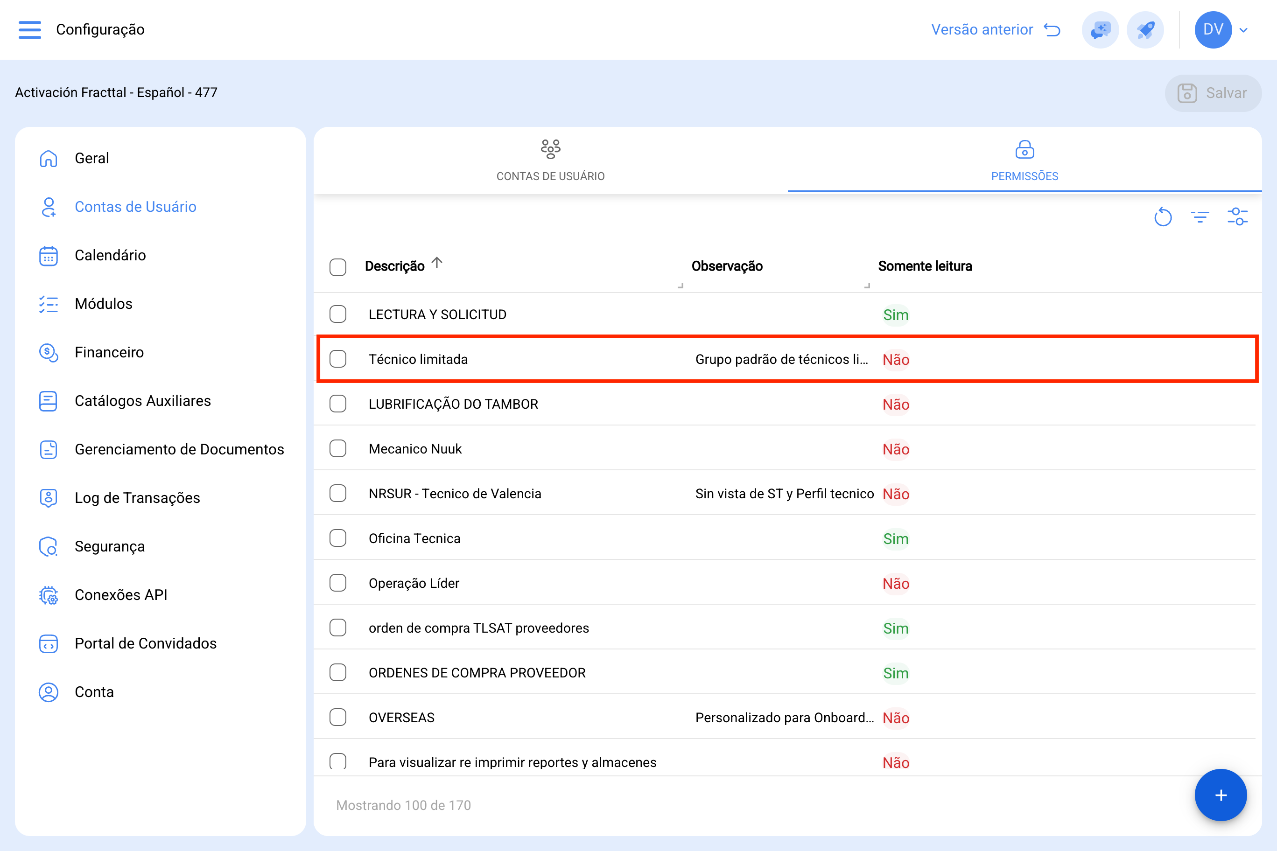Click the Observação column resize handle
Screen dimensions: 1277x851
coord(867,286)
